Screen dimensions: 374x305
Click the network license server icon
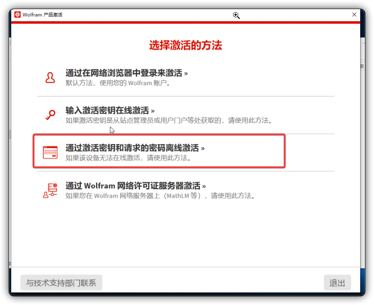pyautogui.click(x=50, y=190)
